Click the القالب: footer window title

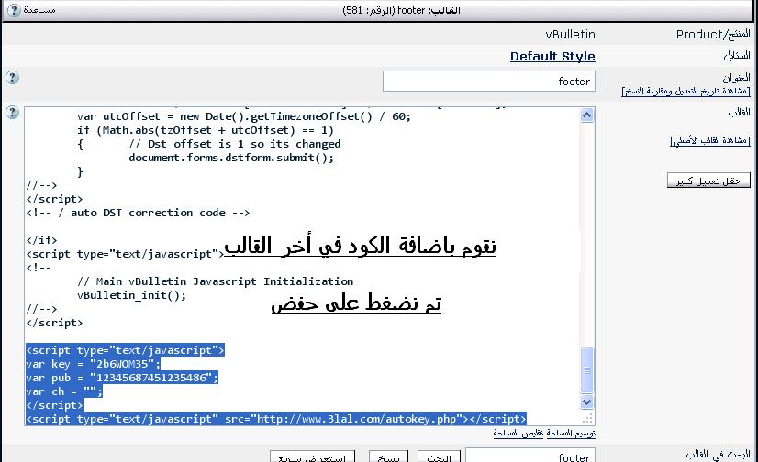point(401,10)
